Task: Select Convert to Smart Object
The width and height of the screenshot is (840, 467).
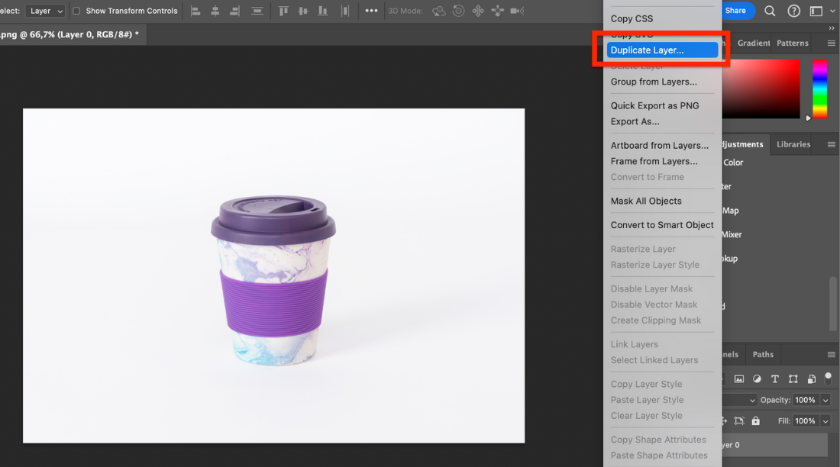Action: tap(661, 225)
